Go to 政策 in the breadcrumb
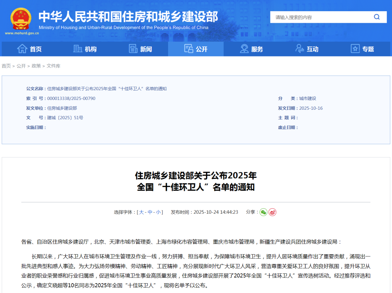This screenshot has width=392, height=293. 36,66
